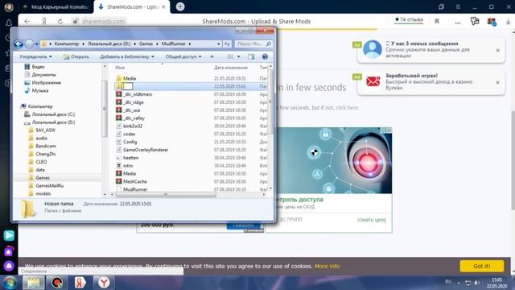This screenshot has height=290, width=515.
Task: Click 74 отзыва reviews badge
Action: click(409, 20)
